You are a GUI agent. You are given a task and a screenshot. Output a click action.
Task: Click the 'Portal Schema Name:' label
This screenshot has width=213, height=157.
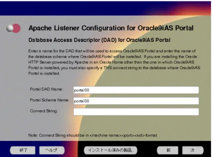coord(50,100)
